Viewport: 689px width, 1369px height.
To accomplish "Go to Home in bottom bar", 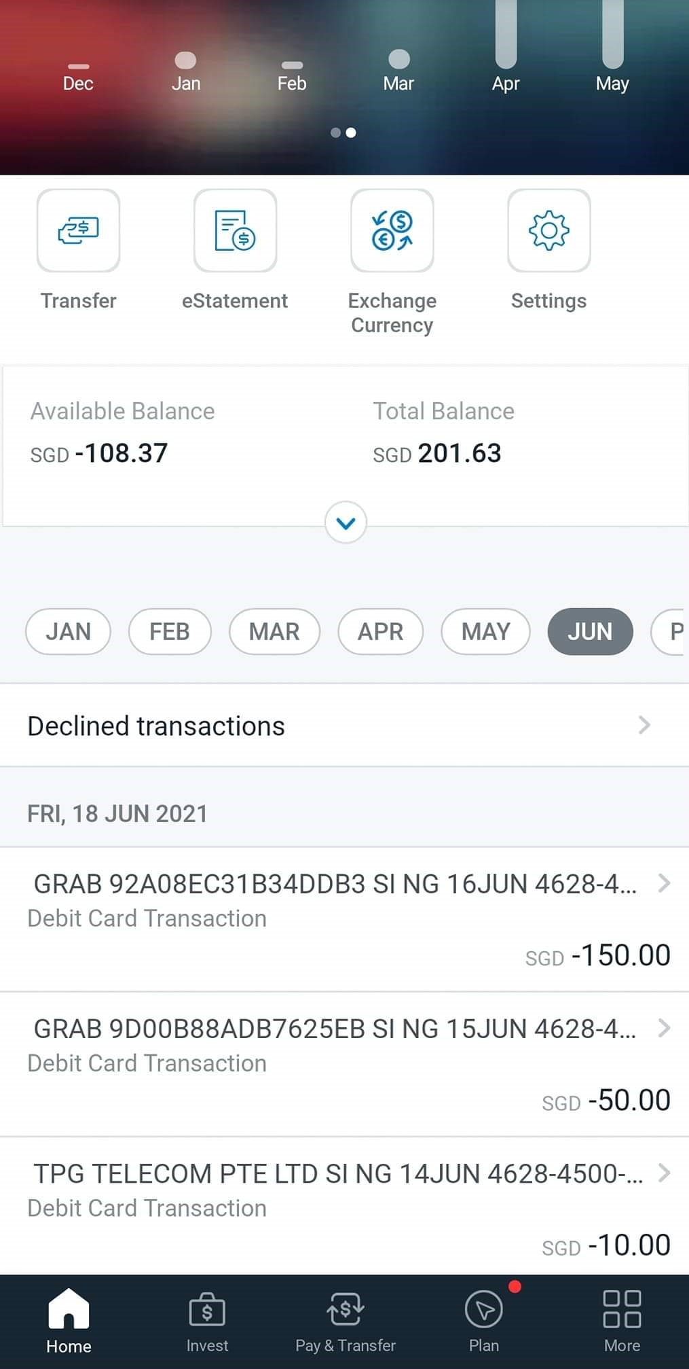I will pos(69,1321).
